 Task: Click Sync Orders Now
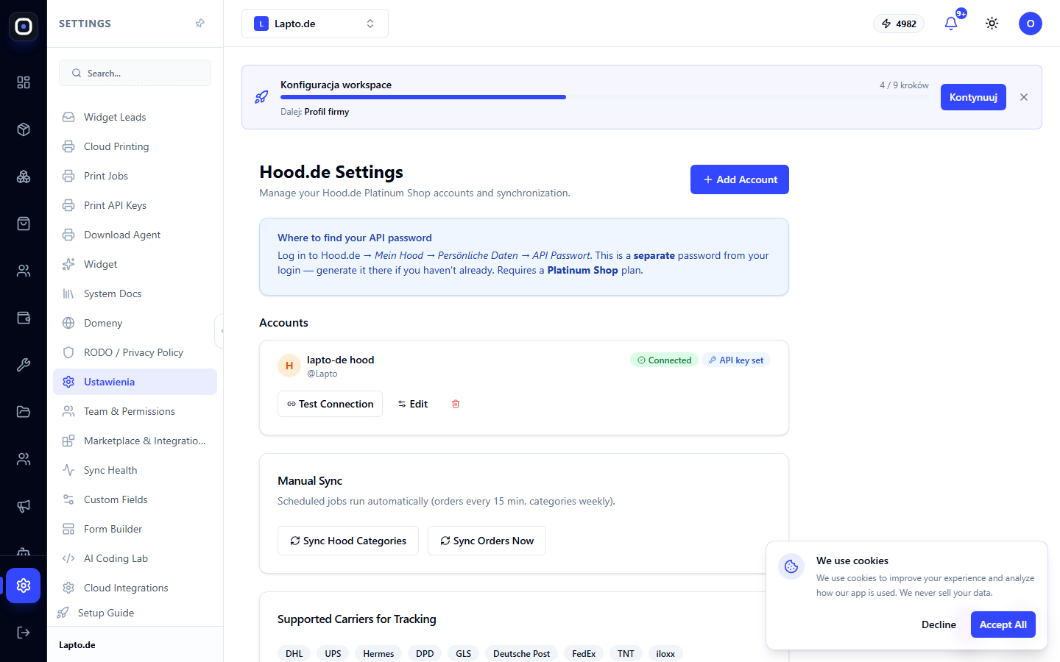point(487,541)
